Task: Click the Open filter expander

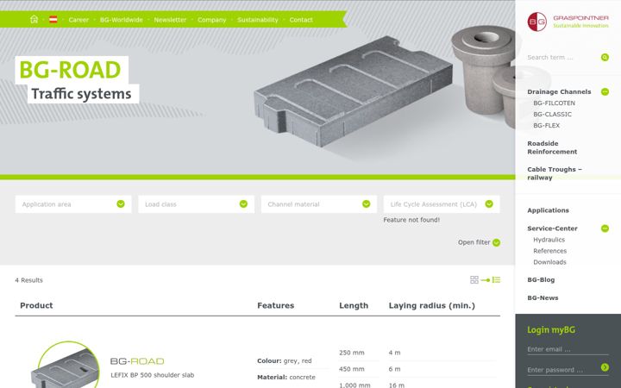Action: point(479,242)
